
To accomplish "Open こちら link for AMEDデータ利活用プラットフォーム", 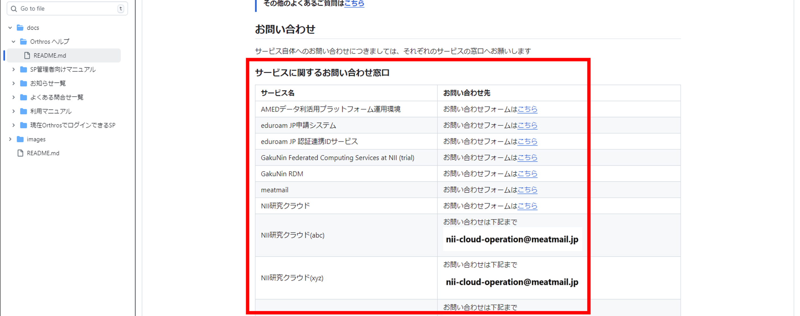I will point(527,109).
